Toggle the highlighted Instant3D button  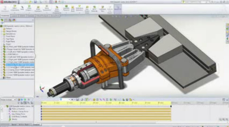[118, 9]
